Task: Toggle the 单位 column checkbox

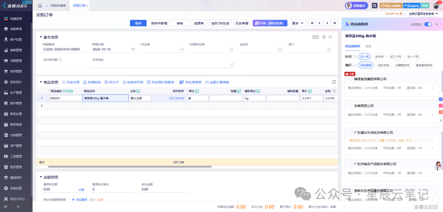Action: (x=197, y=91)
